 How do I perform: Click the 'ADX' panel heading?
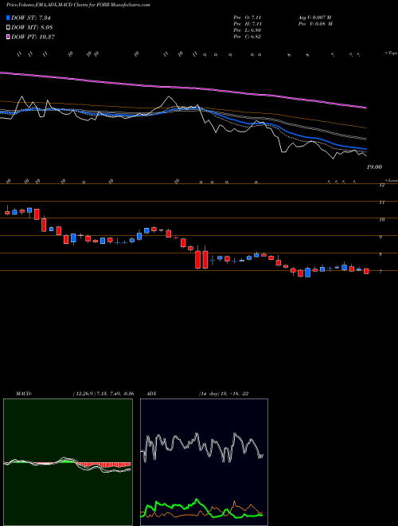[152, 394]
